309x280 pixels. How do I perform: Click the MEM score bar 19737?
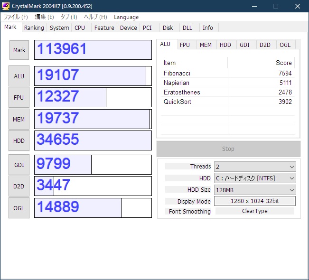(93, 119)
